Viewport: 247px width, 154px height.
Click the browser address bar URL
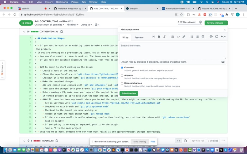[54, 15]
